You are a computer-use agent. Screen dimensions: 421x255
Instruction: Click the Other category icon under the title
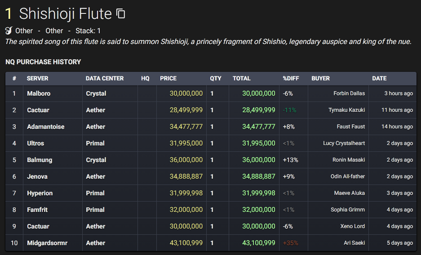click(9, 31)
